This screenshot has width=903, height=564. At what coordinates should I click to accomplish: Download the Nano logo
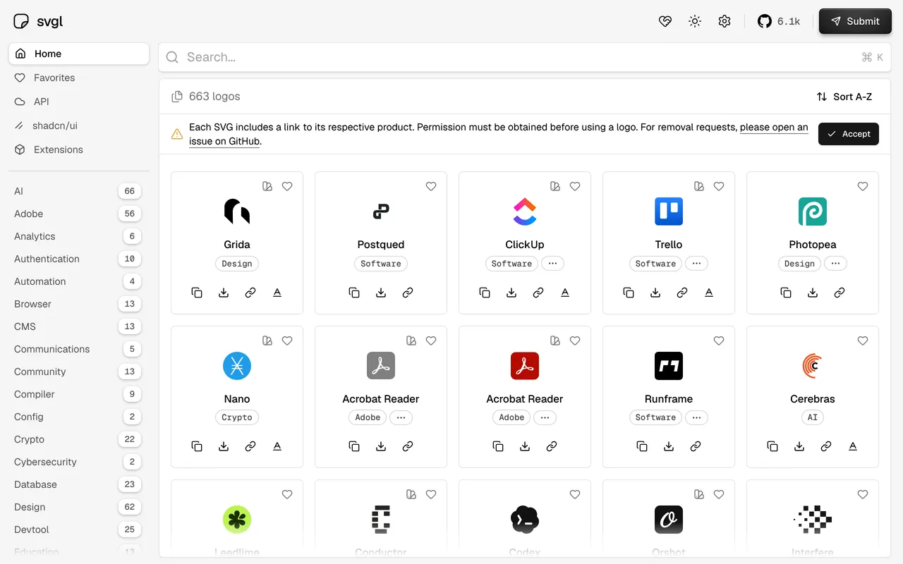coord(224,446)
